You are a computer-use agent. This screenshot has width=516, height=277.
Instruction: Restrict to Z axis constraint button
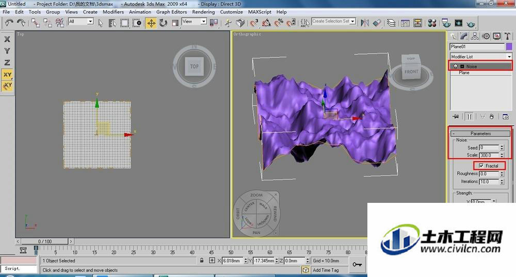point(7,62)
